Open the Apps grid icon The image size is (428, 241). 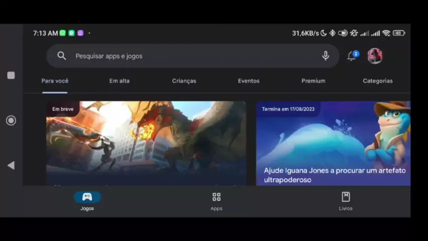[217, 197]
